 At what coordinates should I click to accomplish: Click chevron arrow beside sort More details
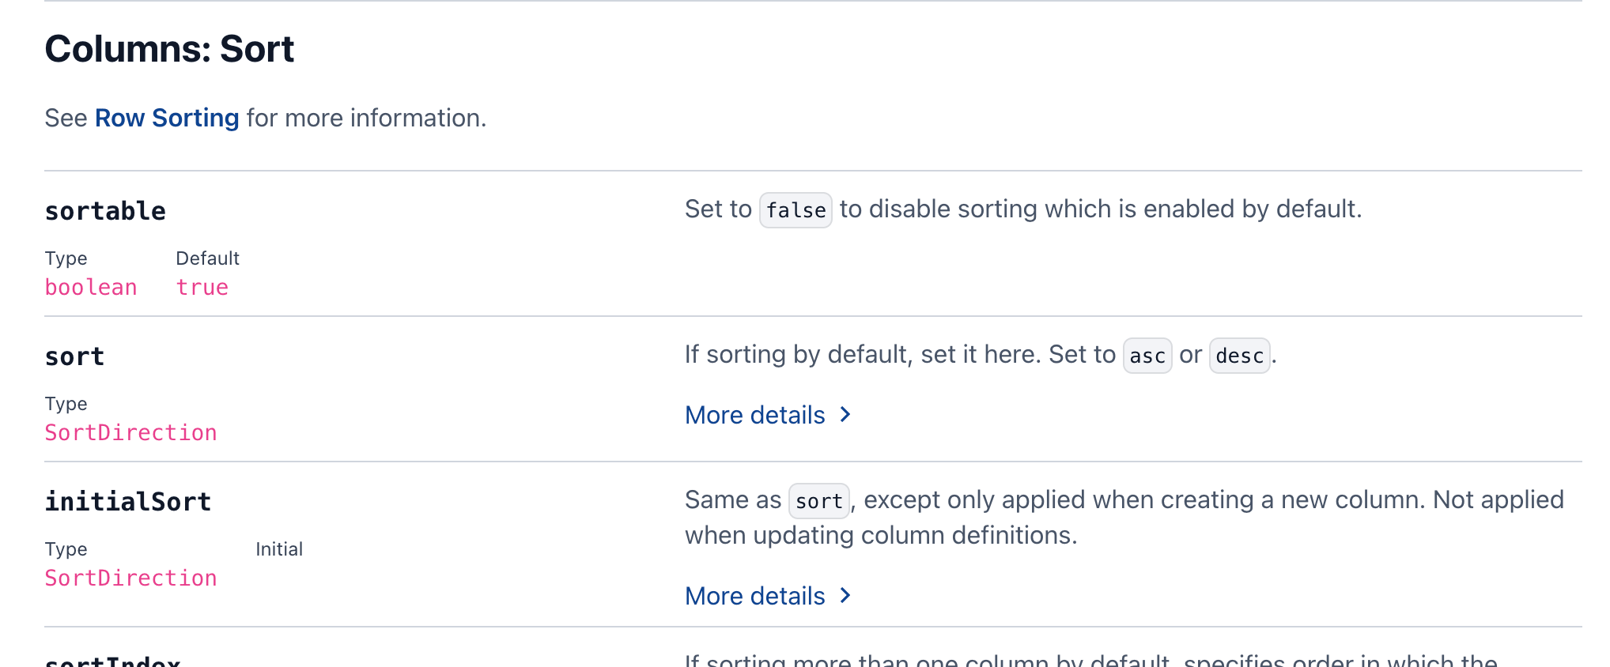(x=845, y=414)
